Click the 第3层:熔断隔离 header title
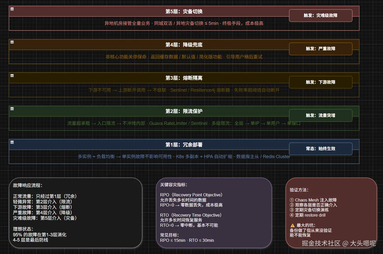This screenshot has height=254, width=383. pos(184,78)
